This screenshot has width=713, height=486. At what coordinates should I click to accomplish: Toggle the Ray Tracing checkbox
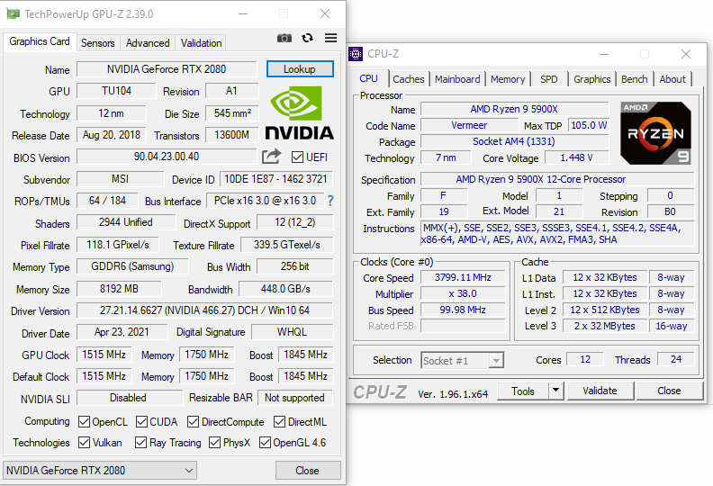(x=141, y=443)
